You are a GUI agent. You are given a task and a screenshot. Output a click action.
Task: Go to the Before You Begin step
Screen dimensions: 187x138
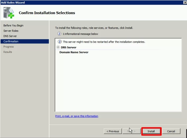pyautogui.click(x=13, y=26)
